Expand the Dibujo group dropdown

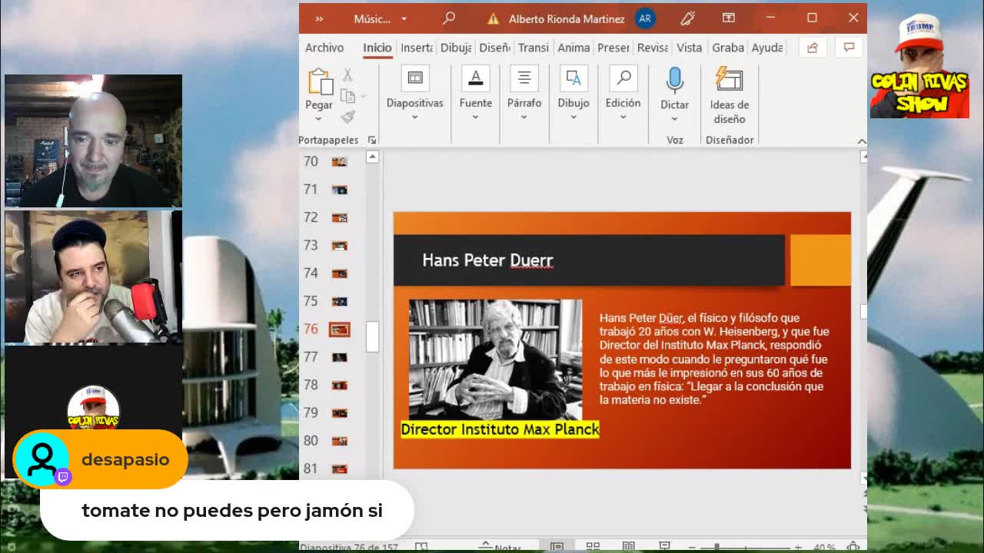pos(573,118)
